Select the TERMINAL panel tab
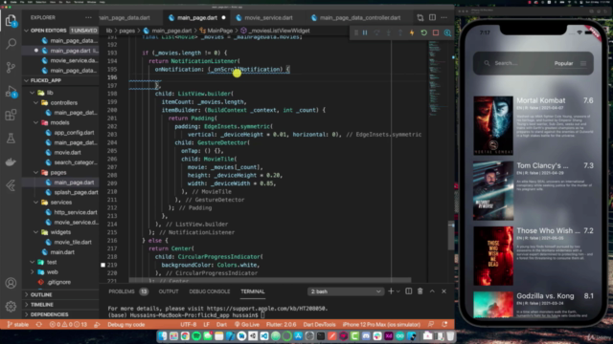The image size is (613, 344). coord(253,291)
